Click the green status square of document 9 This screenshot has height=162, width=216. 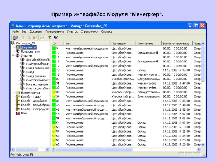click(54, 48)
